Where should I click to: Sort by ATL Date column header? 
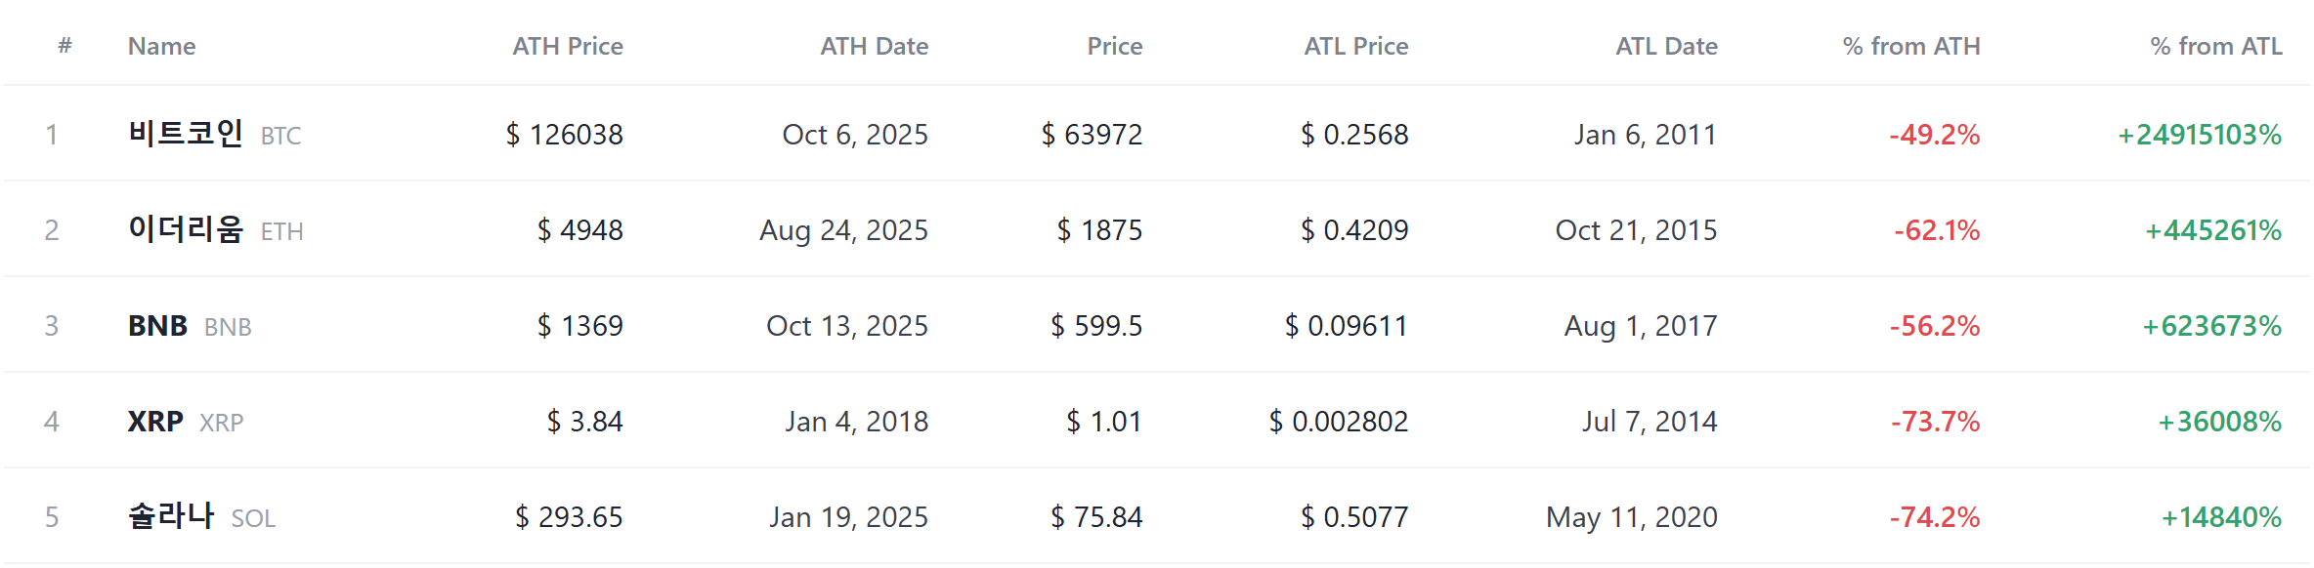coord(1666,46)
